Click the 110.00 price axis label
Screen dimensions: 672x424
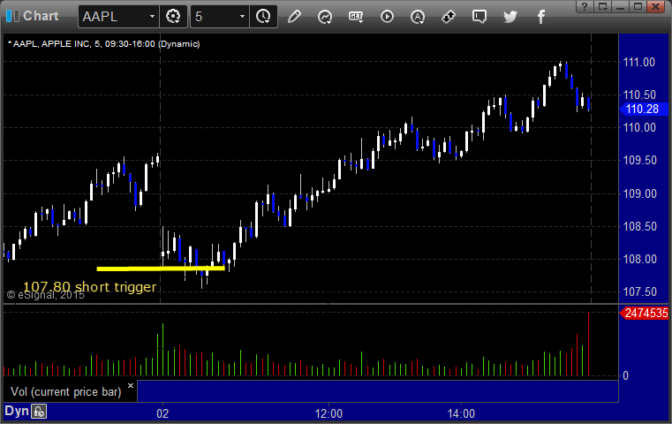[x=639, y=127]
